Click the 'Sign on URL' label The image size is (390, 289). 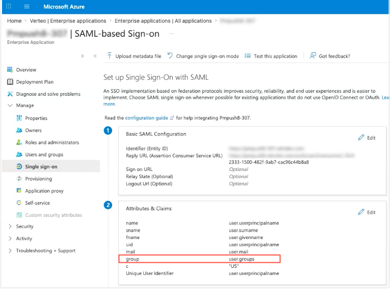click(x=139, y=169)
